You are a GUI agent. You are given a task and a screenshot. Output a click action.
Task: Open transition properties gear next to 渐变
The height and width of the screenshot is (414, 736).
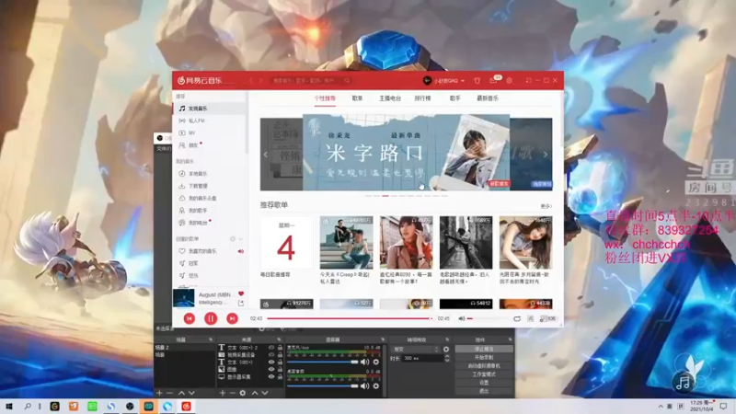tap(446, 350)
